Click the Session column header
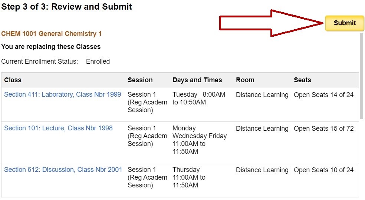The height and width of the screenshot is (200, 365). tap(140, 80)
